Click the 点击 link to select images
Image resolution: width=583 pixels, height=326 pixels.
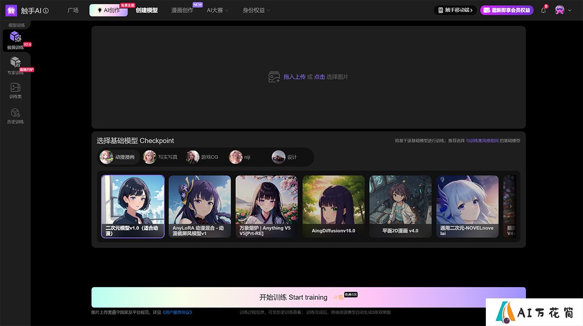click(319, 77)
